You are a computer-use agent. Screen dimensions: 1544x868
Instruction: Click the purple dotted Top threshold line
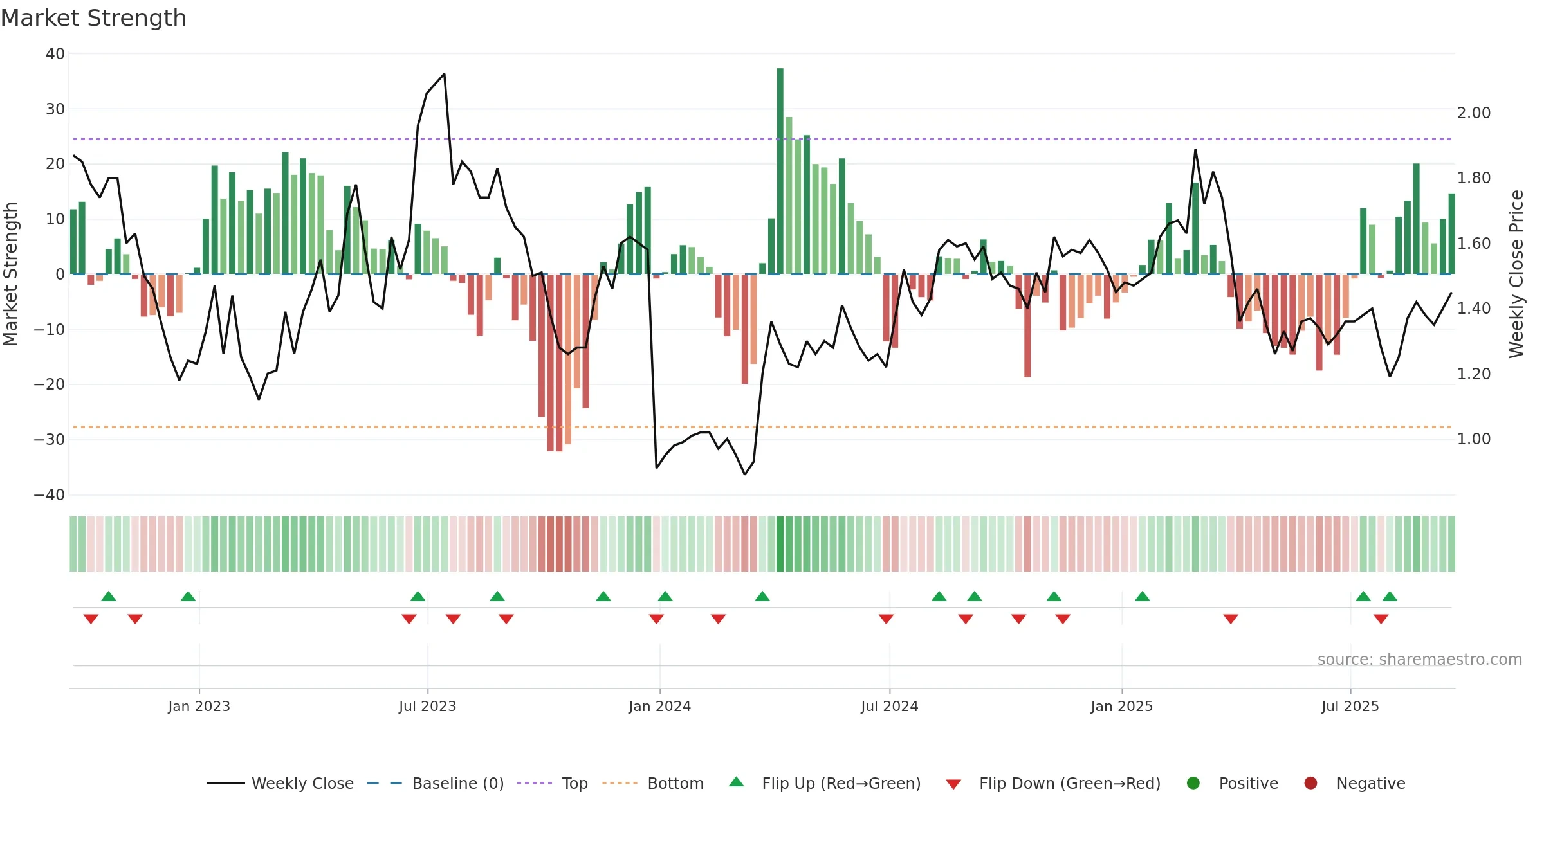(762, 139)
